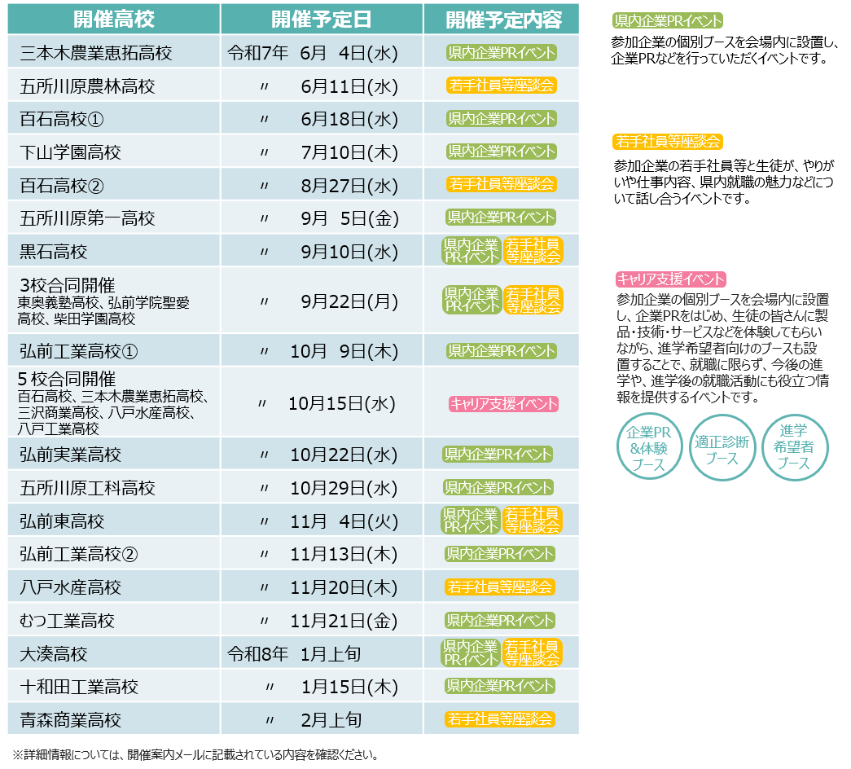Select the 10月22日(水) date cell
This screenshot has height=769, width=851.
point(322,454)
